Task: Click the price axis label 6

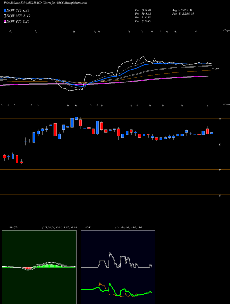Action: point(220,196)
